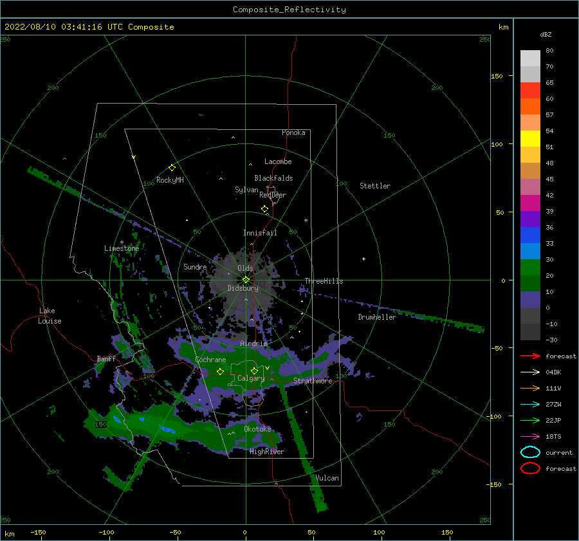Click the 30 dBZ light blue swatch

530,251
